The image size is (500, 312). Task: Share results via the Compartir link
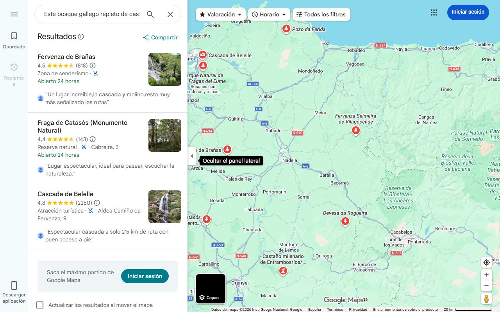point(160,37)
